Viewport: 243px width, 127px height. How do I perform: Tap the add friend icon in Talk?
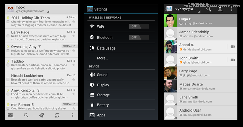221,9
